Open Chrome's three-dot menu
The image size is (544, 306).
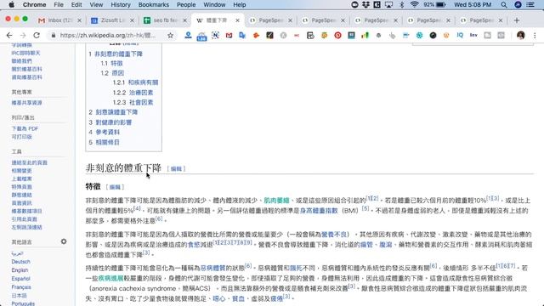535,36
